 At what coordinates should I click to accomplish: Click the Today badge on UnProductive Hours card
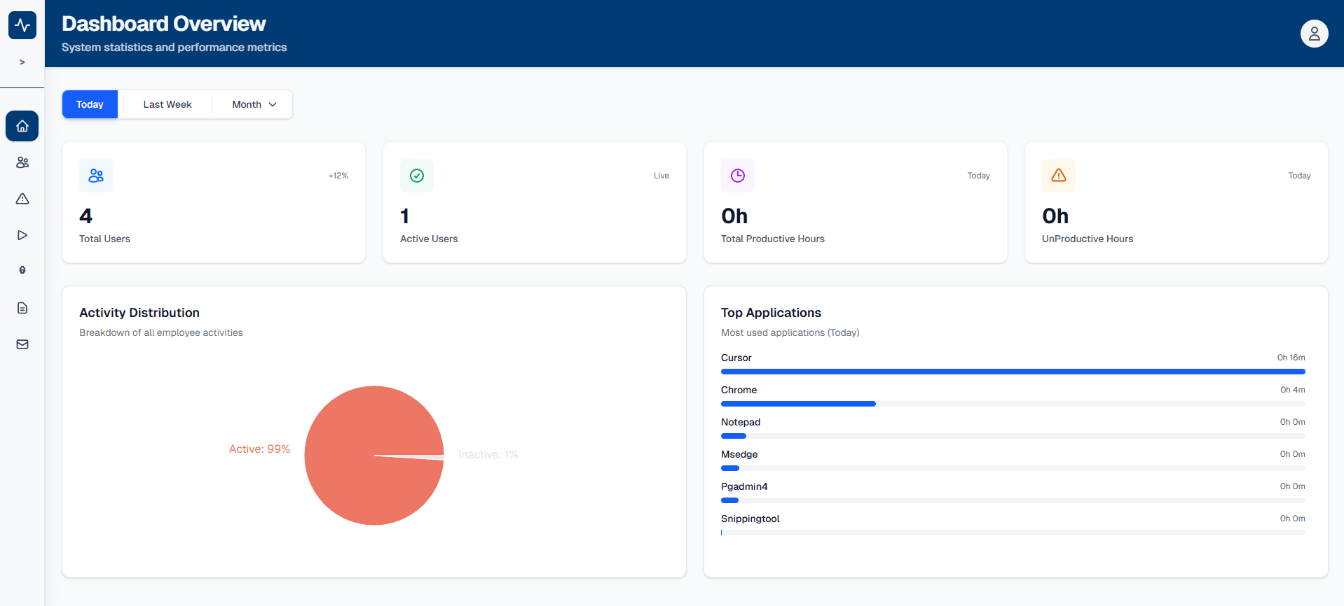[1300, 176]
